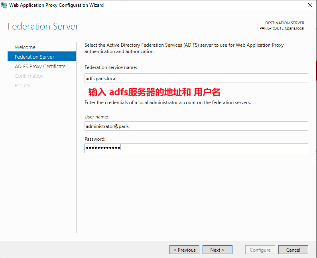This screenshot has width=317, height=258.
Task: Click the Password input field
Action: (x=196, y=148)
